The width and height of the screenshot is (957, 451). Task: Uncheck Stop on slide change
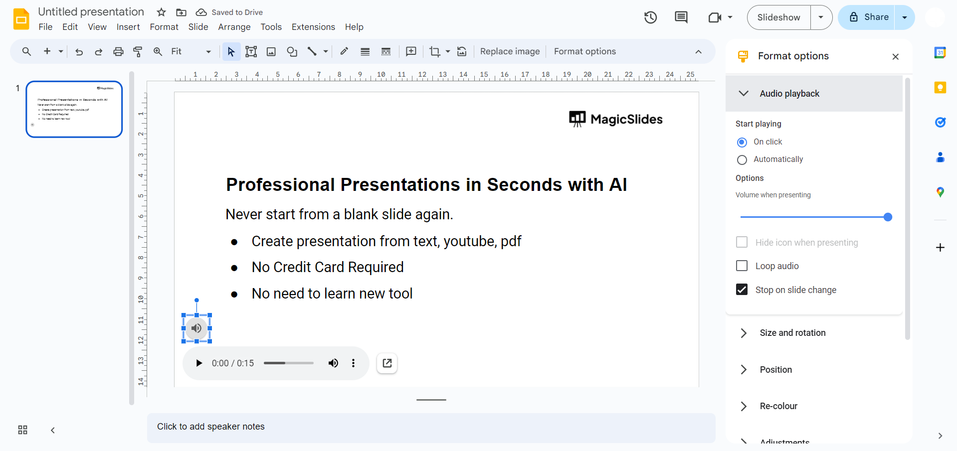(742, 290)
